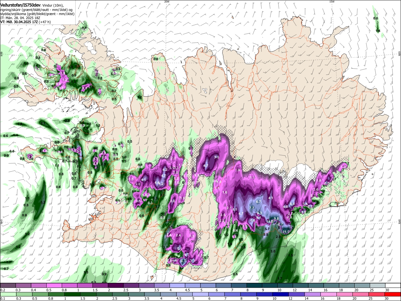Click the '(+47 h)' forecast offset
401x301 pixels.
[45, 22]
